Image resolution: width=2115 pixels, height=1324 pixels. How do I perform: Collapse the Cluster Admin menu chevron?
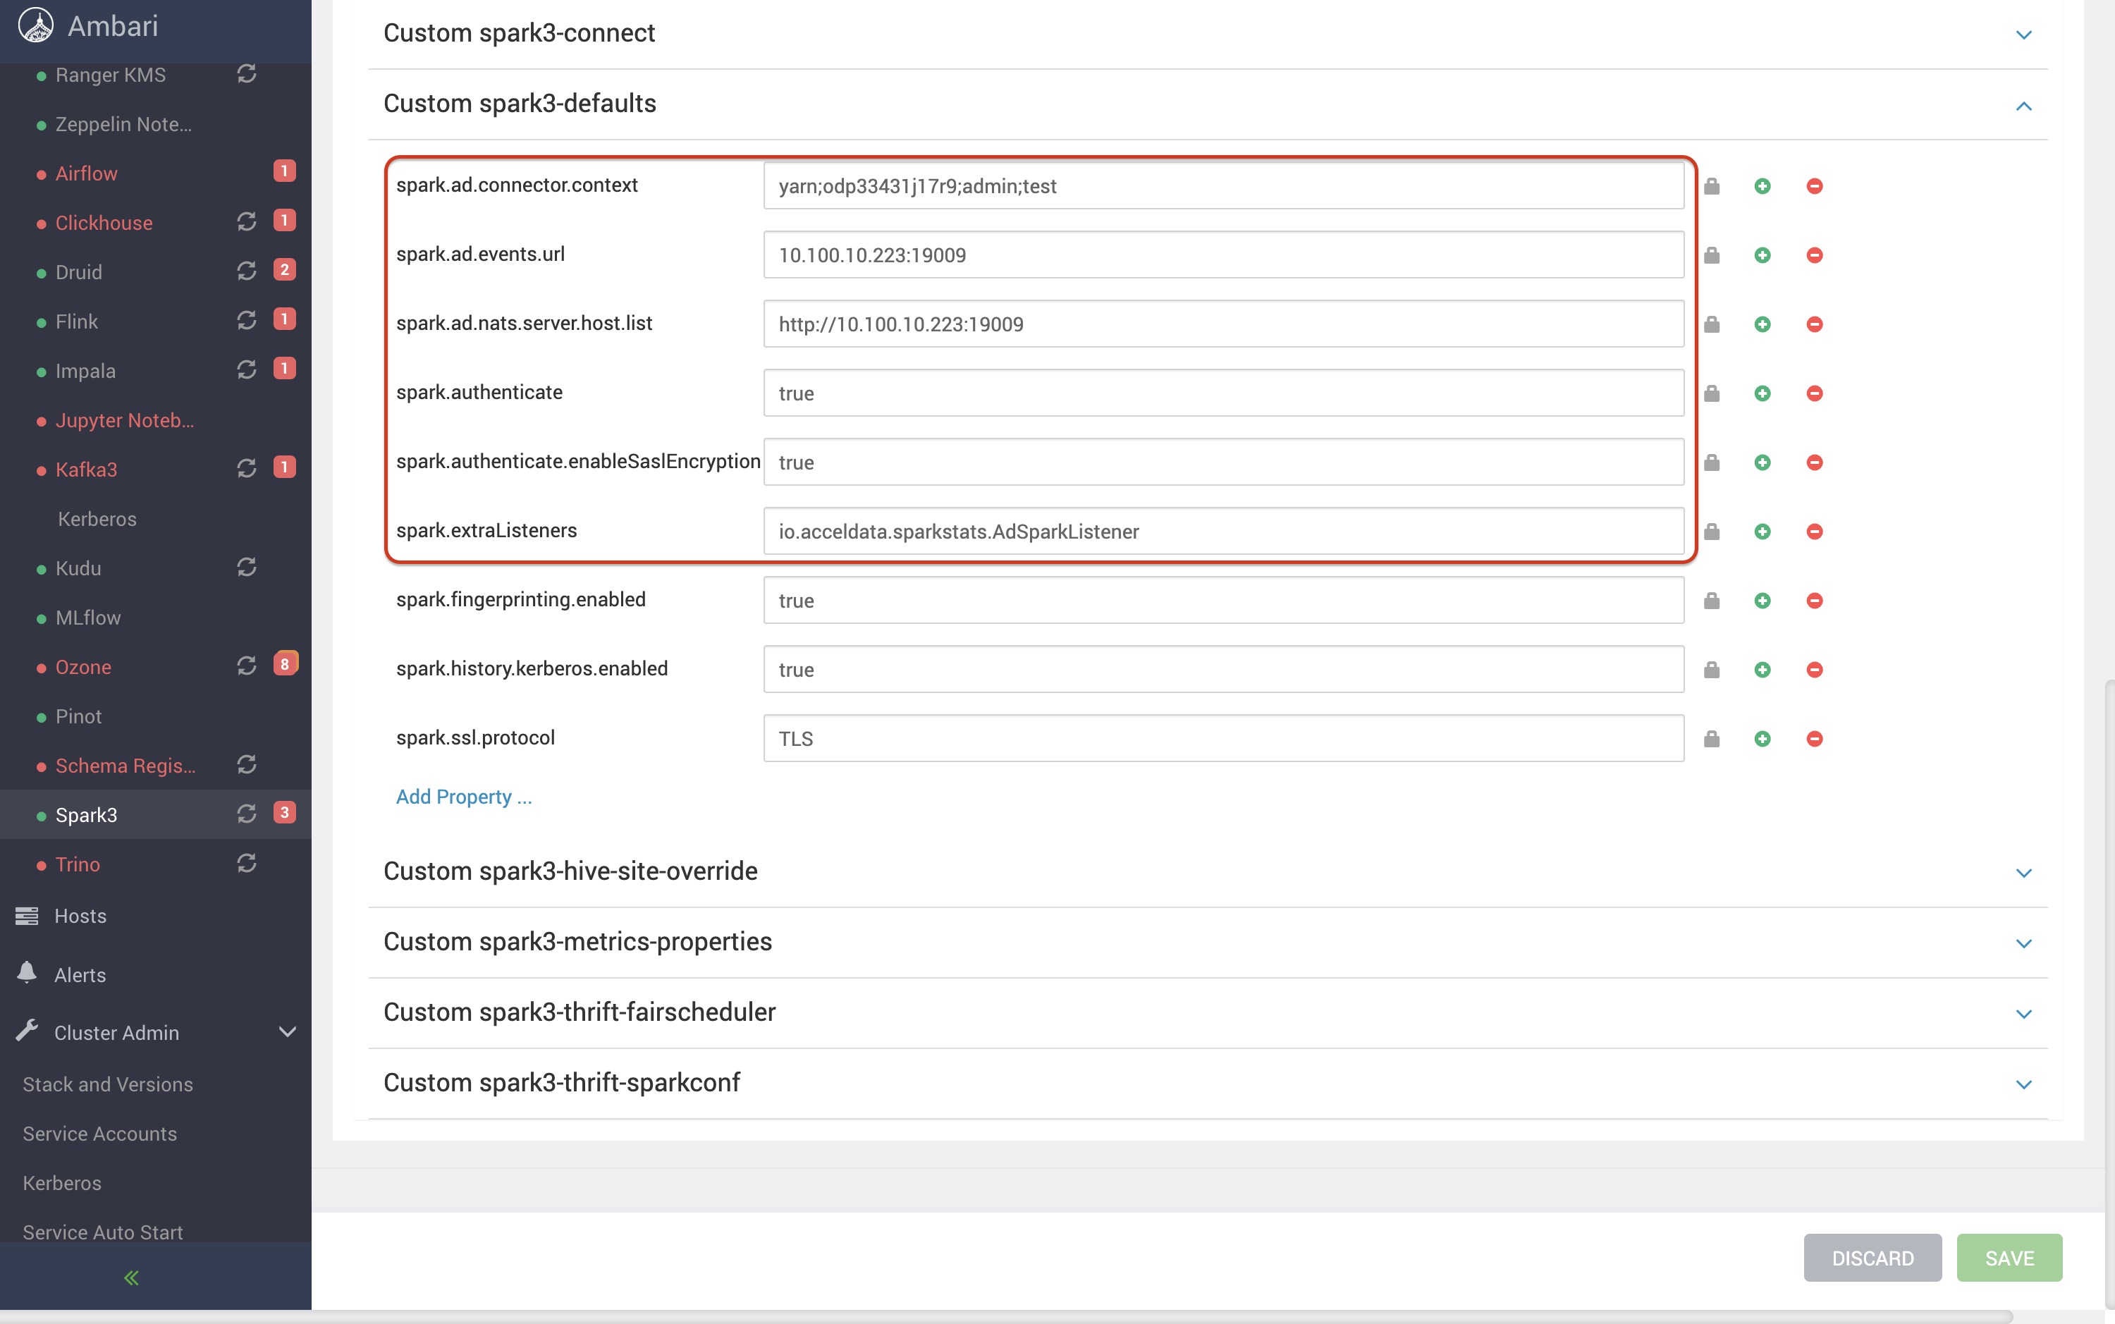point(287,1031)
